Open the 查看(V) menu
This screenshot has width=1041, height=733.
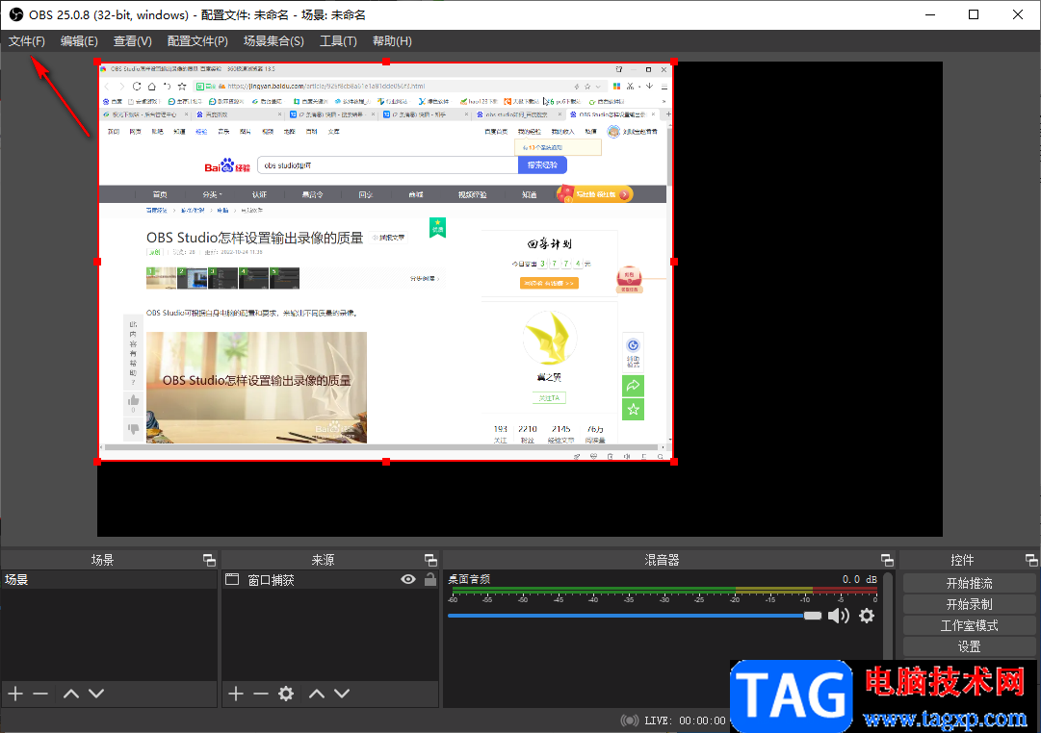(x=133, y=41)
